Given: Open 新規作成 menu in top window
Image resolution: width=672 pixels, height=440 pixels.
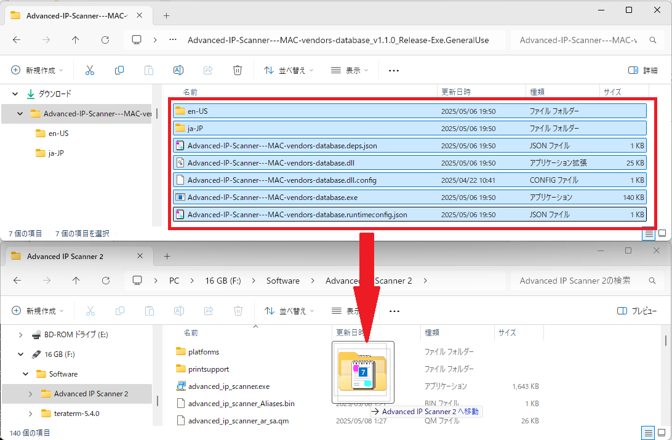Looking at the screenshot, I should (x=38, y=70).
